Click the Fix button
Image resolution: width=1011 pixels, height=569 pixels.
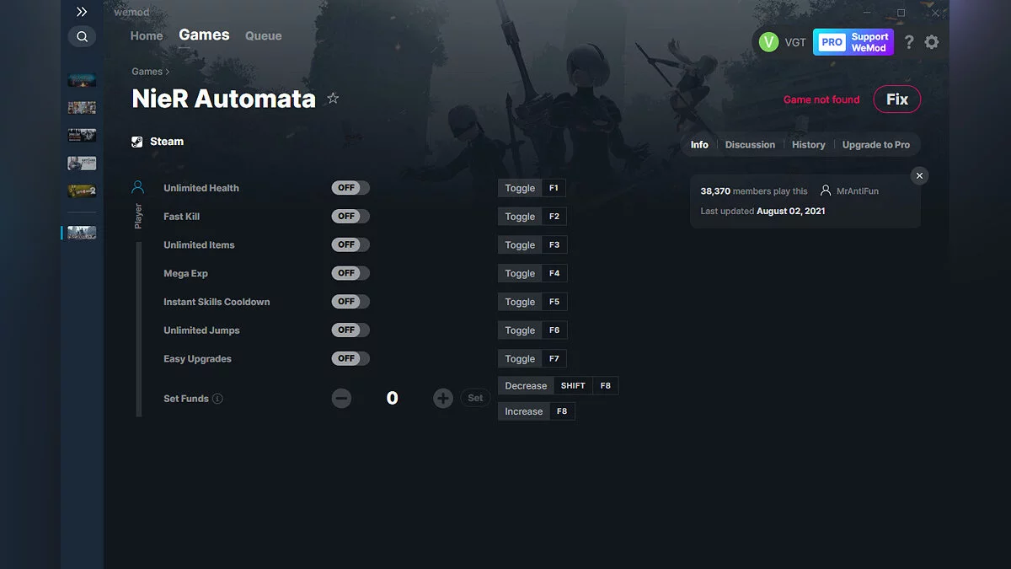pyautogui.click(x=897, y=99)
